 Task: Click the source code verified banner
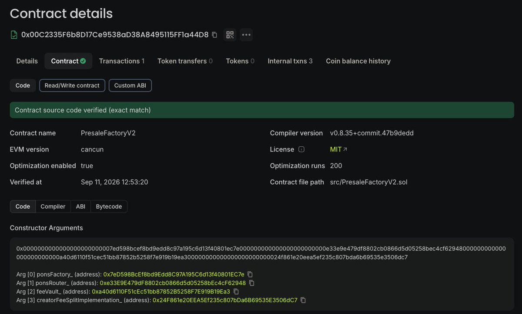(x=262, y=110)
